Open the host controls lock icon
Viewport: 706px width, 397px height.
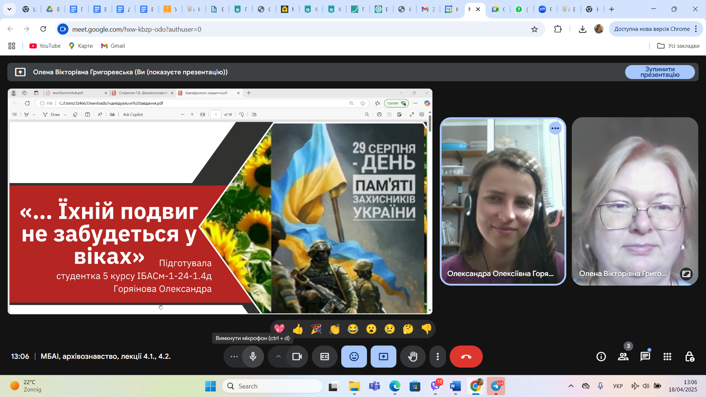pos(689,357)
